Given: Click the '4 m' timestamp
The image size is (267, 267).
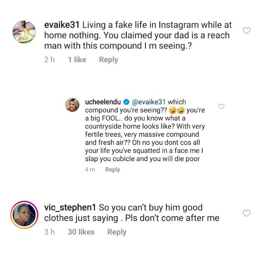Looking at the screenshot, I should click(90, 170).
